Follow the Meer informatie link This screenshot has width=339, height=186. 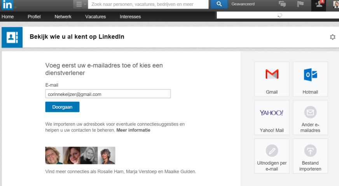133,130
